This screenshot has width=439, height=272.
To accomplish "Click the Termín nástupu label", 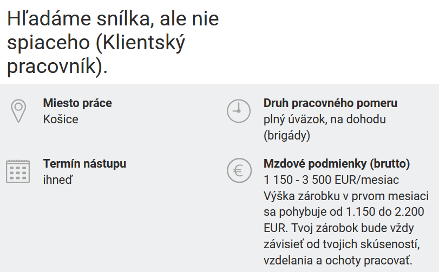I will 84,163.
